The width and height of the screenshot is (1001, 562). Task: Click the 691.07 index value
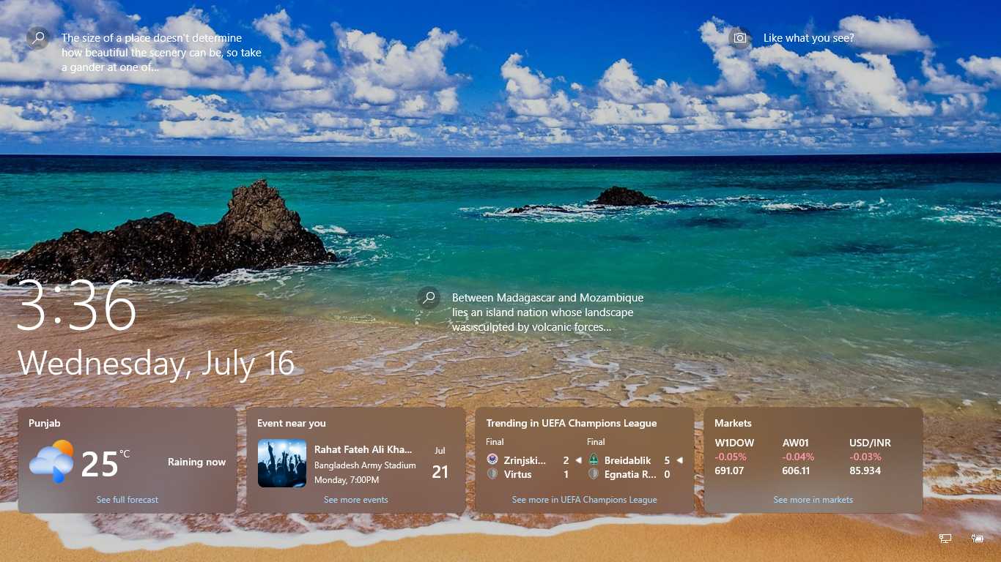[x=729, y=471]
